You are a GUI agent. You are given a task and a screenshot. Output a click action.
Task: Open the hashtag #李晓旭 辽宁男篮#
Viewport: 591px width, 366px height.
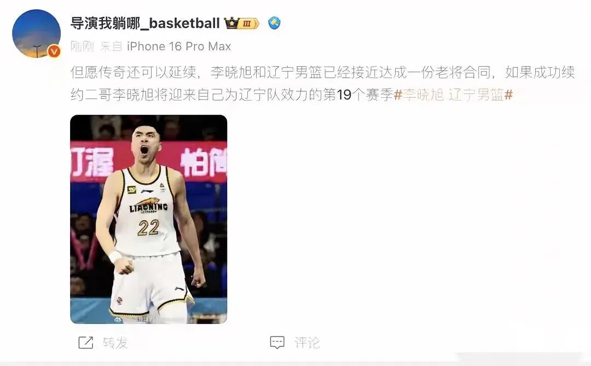coord(453,95)
